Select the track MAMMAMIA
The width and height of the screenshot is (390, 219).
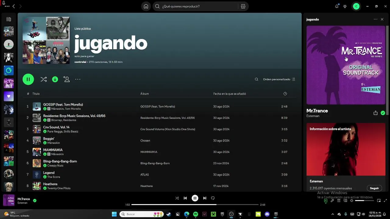point(53,150)
